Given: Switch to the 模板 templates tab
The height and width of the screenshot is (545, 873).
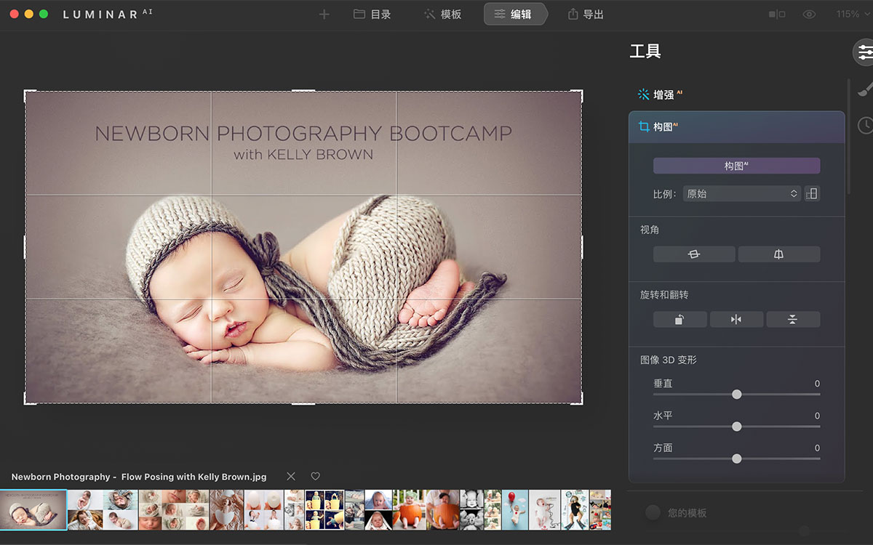Looking at the screenshot, I should coord(442,15).
